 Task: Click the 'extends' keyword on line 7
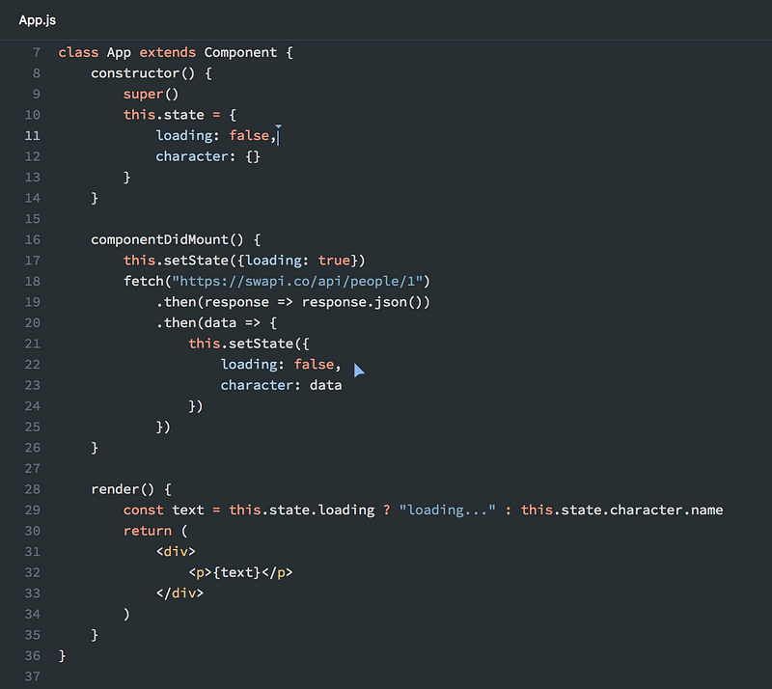point(167,52)
